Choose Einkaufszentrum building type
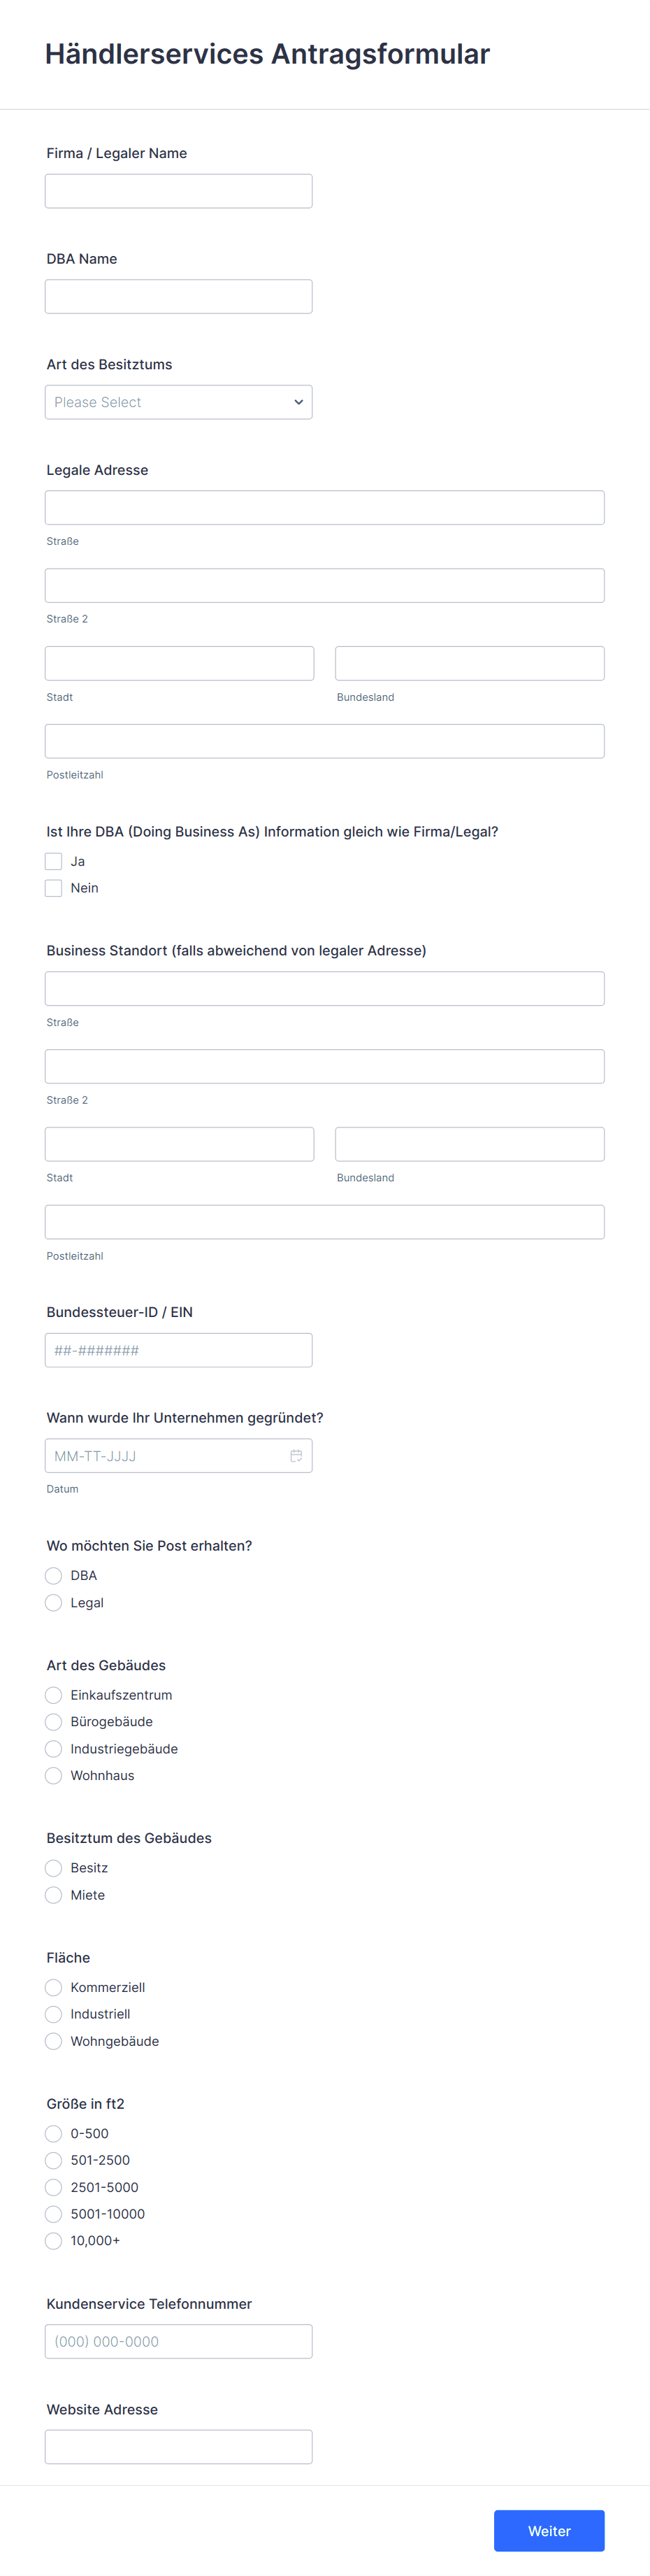 point(54,1695)
